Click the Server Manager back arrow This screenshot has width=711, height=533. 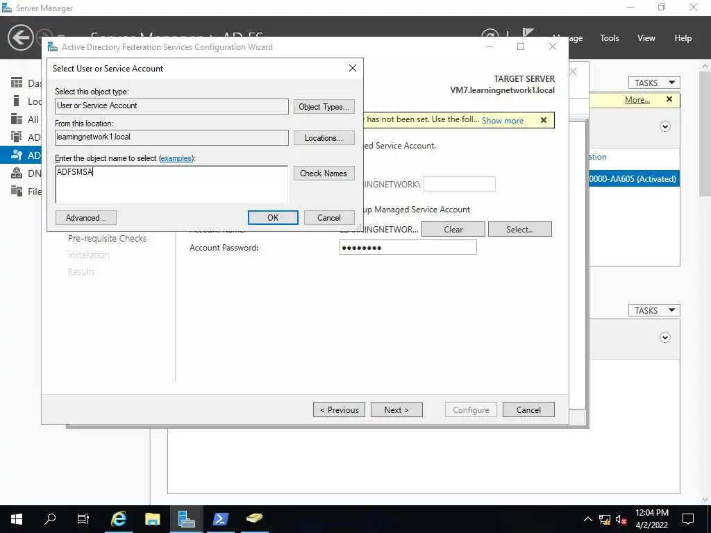tap(20, 37)
